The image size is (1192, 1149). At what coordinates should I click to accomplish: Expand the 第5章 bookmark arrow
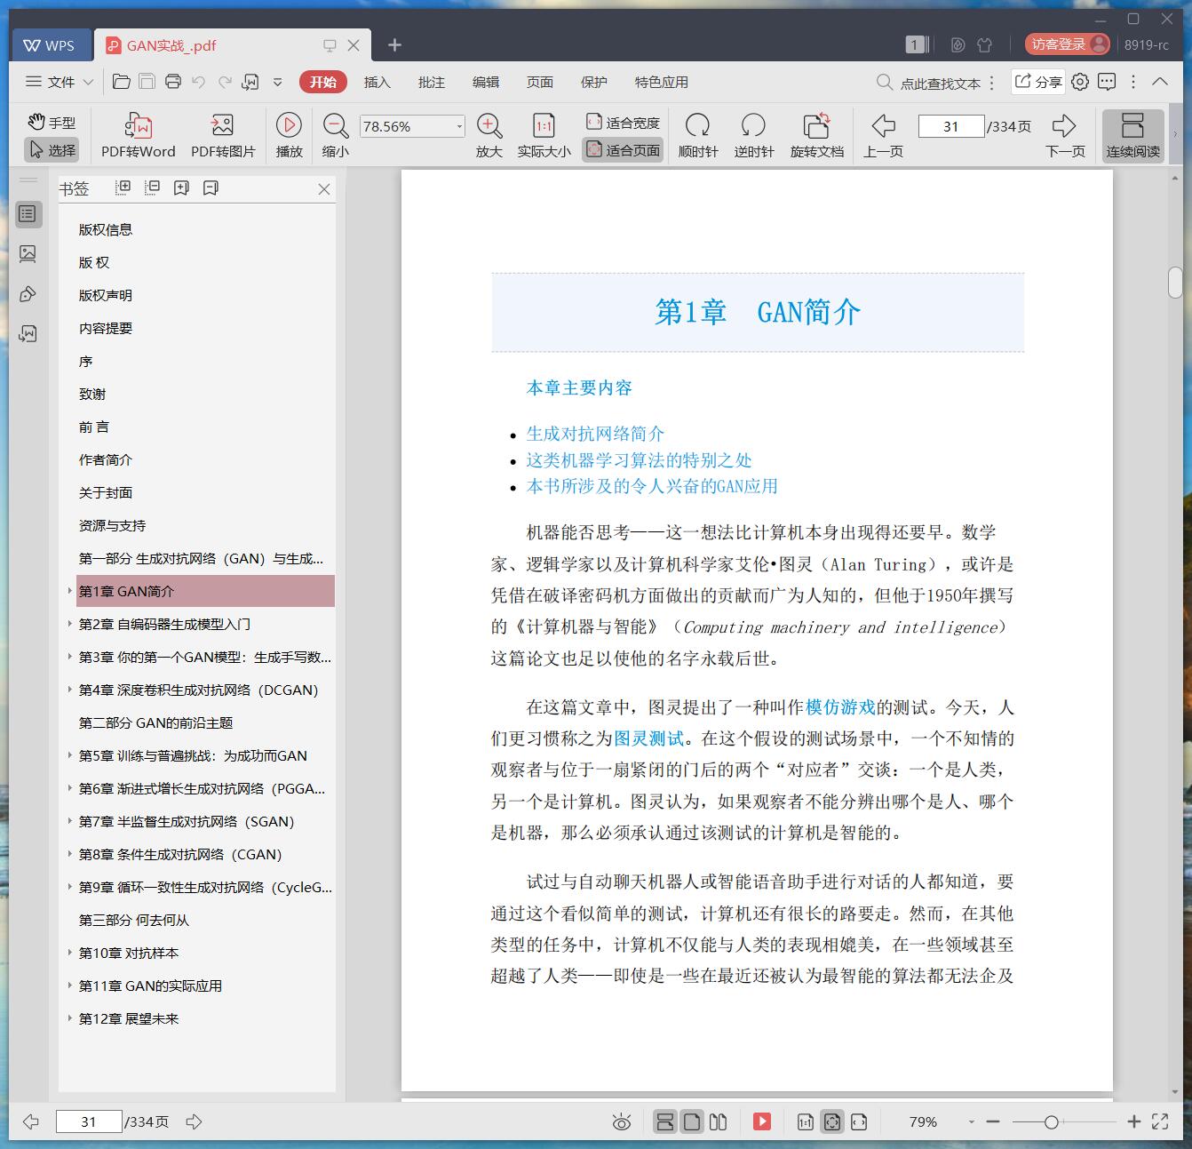coord(70,755)
